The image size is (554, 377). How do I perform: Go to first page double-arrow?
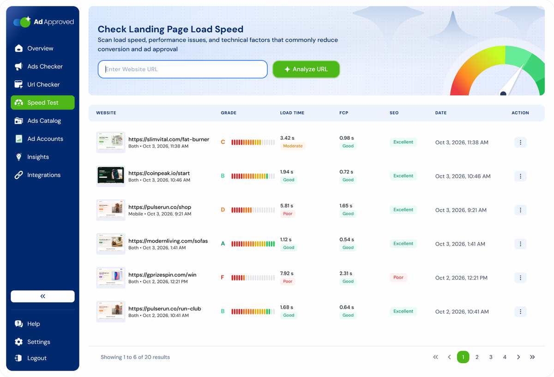[x=435, y=357]
